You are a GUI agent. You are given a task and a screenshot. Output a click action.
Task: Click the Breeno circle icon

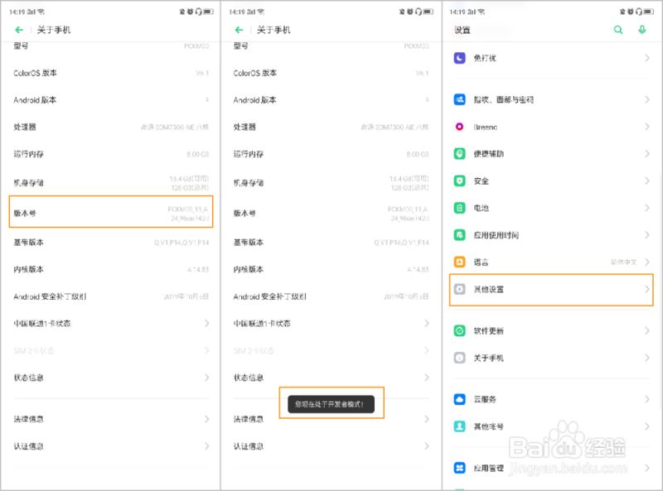(460, 127)
